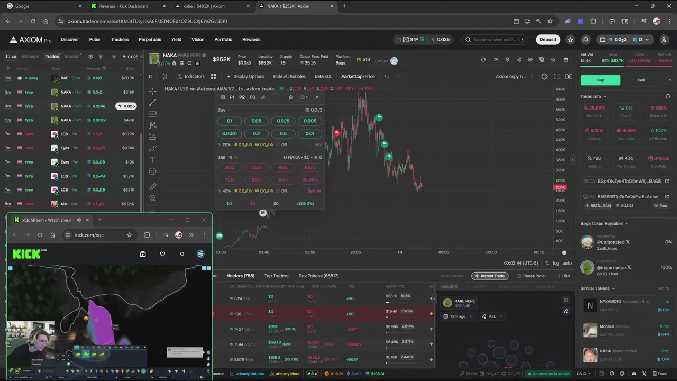Image resolution: width=677 pixels, height=381 pixels.
Task: Switch chart between MarketCap/Price
Action: point(358,76)
